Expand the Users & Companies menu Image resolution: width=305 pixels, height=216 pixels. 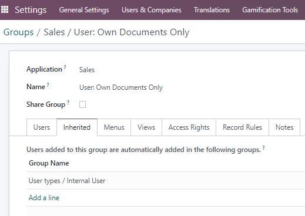[152, 10]
